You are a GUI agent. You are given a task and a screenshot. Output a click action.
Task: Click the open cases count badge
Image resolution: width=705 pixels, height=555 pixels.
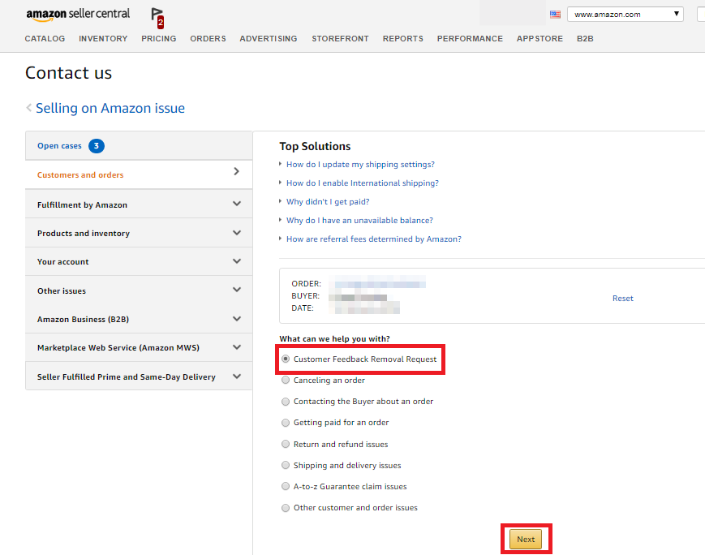[x=97, y=146]
